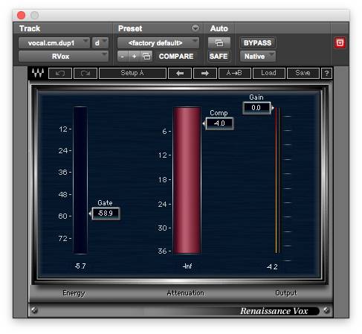Go to previous preset with left arrow
The height and width of the screenshot is (334, 362).
tap(180, 73)
